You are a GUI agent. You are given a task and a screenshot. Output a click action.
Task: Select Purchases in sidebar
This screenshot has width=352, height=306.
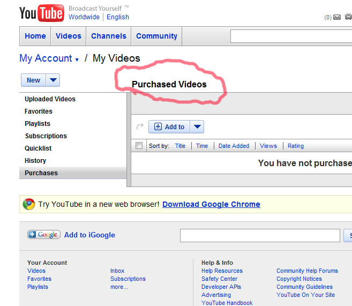click(x=73, y=173)
